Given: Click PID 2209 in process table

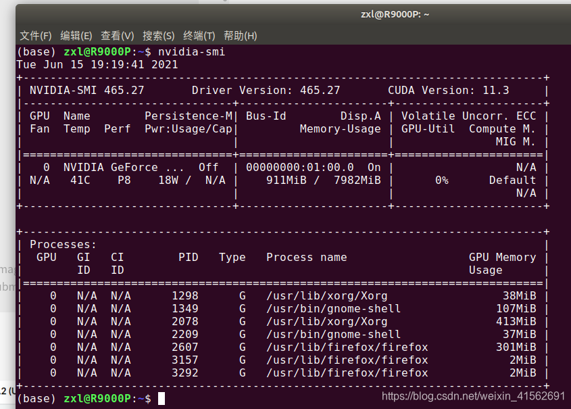Looking at the screenshot, I should pyautogui.click(x=185, y=335).
